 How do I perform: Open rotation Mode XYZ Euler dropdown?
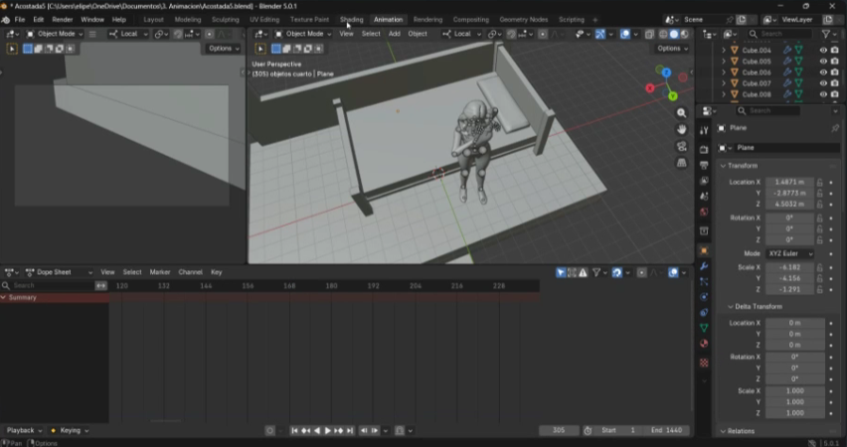coord(790,253)
